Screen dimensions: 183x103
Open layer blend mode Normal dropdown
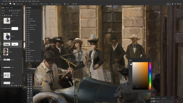pos(6,13)
